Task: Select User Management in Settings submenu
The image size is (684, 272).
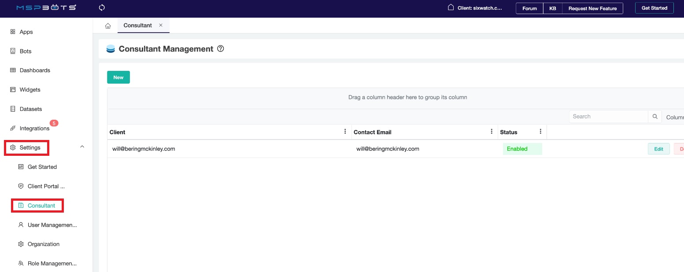Action: [52, 225]
